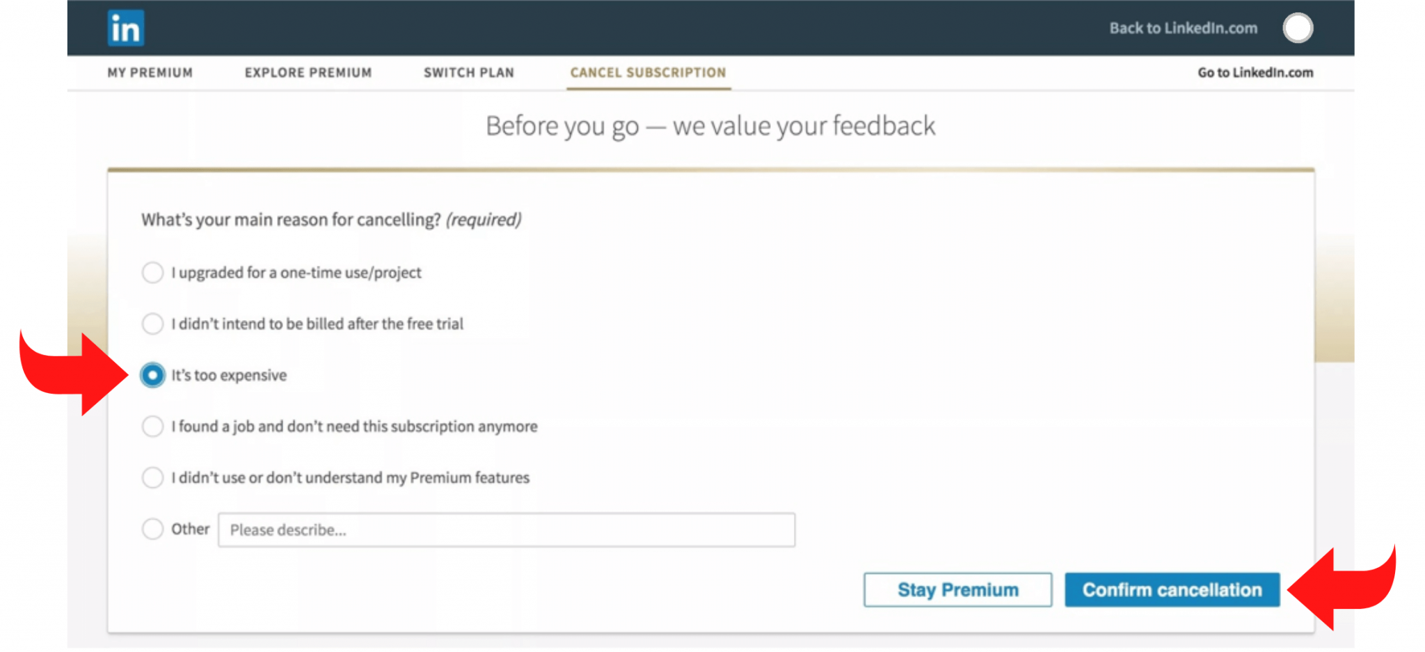
Task: Open the Cancel Subscription tab
Action: (x=648, y=73)
